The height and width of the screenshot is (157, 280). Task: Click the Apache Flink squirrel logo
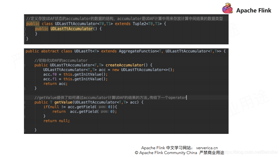[x=227, y=8]
